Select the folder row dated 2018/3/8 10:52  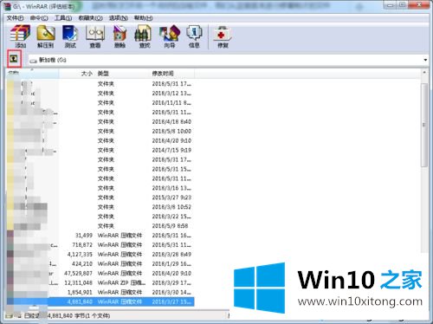(x=100, y=207)
